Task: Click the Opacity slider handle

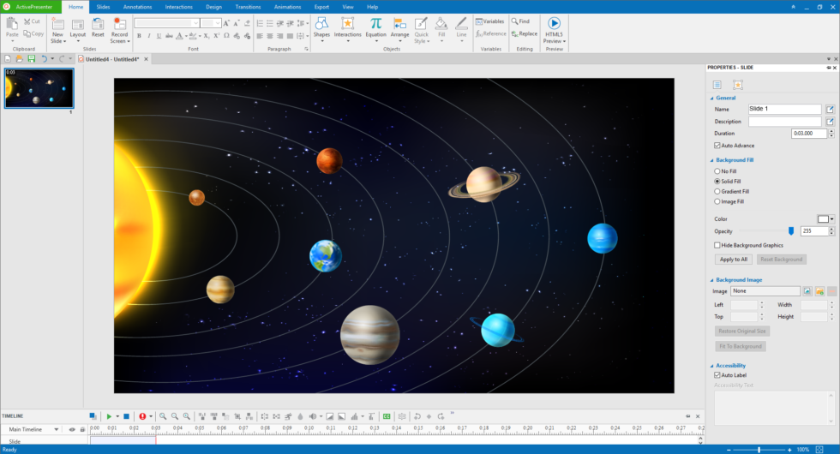Action: click(791, 230)
